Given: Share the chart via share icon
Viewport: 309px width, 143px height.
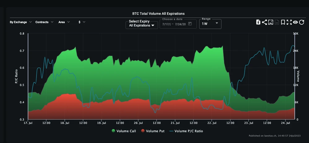Looking at the screenshot, I should tap(264, 22).
